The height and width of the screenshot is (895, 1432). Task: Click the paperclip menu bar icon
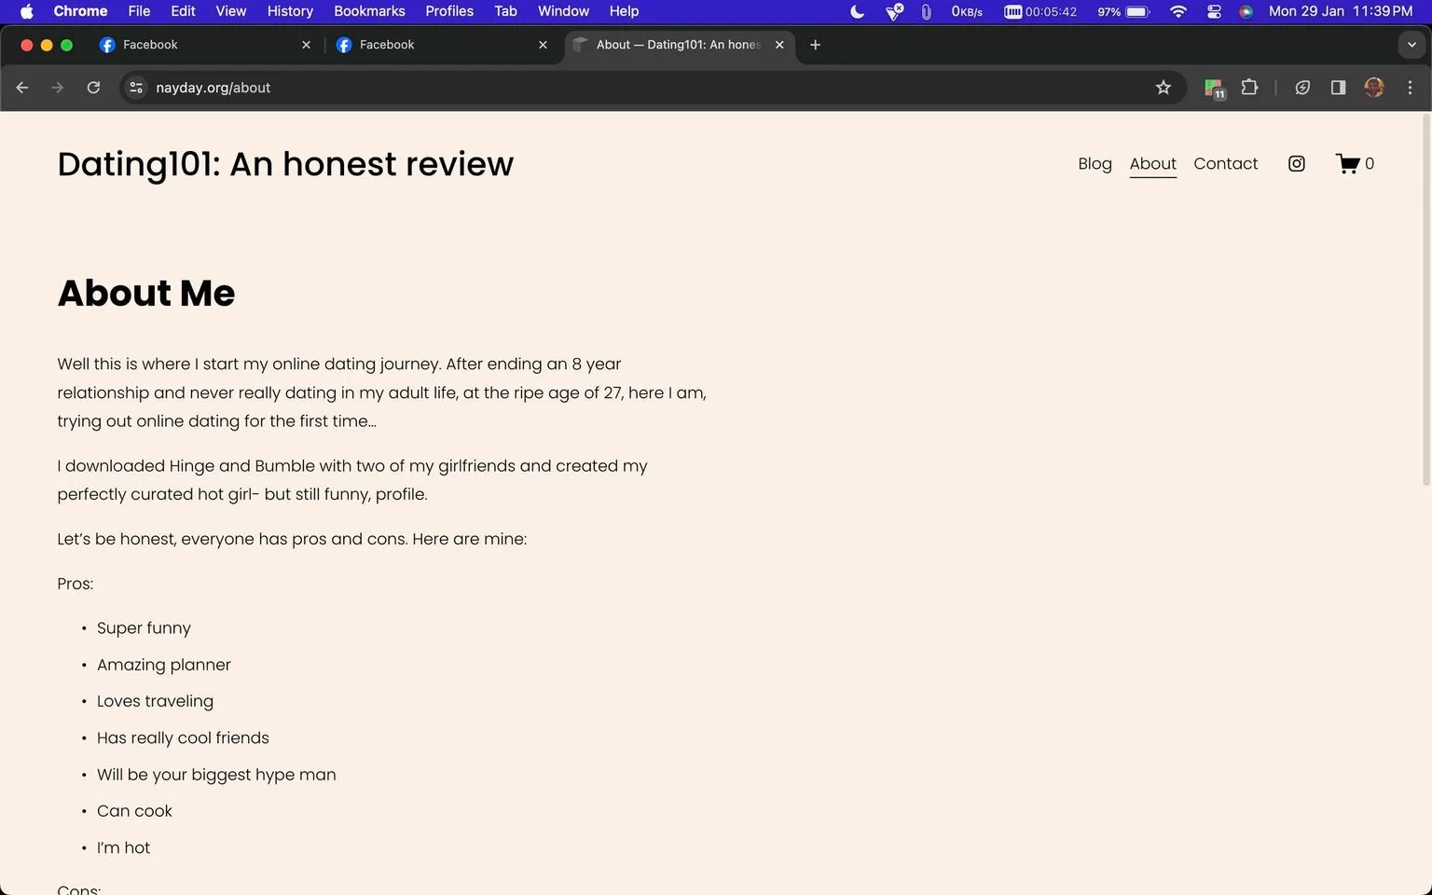[926, 11]
